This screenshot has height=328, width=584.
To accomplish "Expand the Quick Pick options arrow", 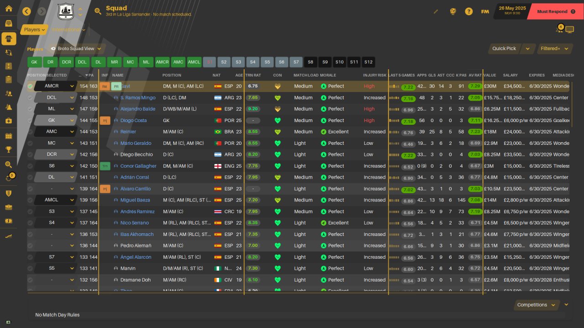I will pyautogui.click(x=528, y=49).
